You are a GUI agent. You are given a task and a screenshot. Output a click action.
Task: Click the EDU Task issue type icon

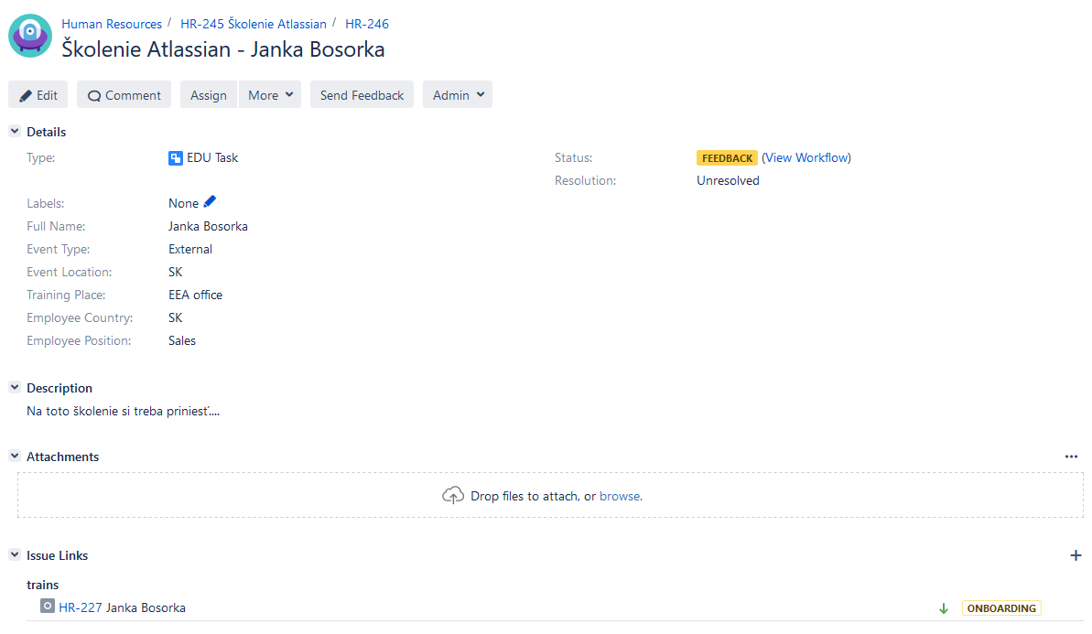(x=175, y=157)
